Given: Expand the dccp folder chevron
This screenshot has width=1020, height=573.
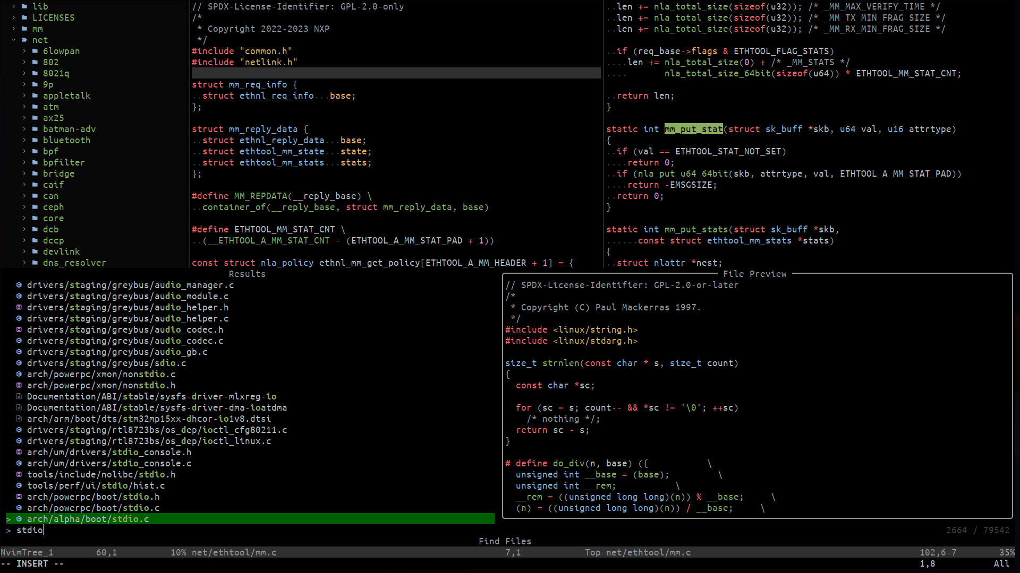Looking at the screenshot, I should [24, 240].
